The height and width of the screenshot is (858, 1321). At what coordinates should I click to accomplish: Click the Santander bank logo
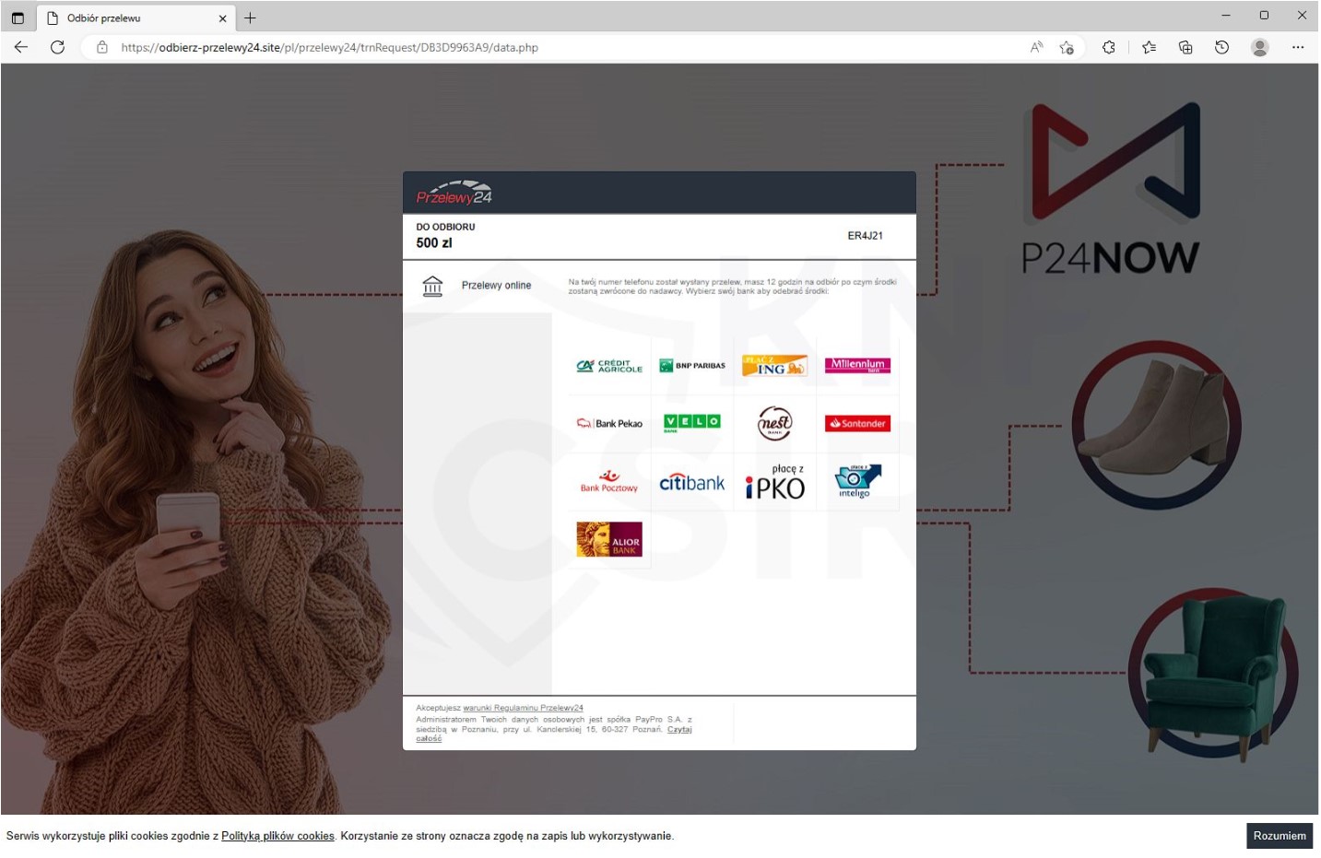[x=857, y=424]
